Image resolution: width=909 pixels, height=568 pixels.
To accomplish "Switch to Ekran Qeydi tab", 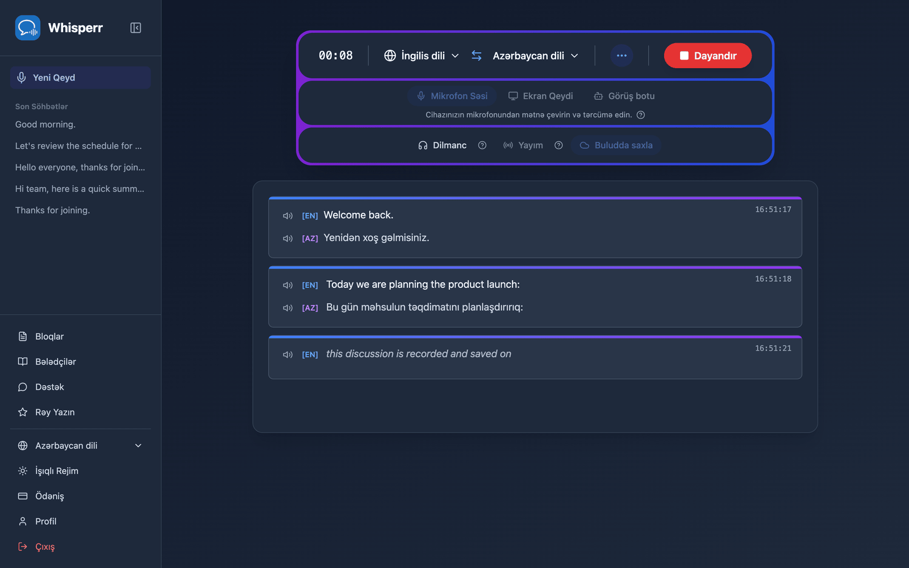I will [540, 96].
